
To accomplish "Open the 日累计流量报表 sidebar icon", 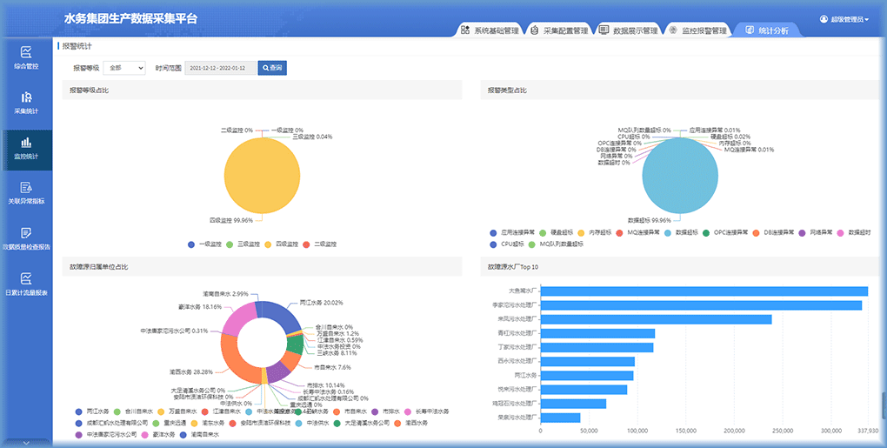I will (26, 278).
